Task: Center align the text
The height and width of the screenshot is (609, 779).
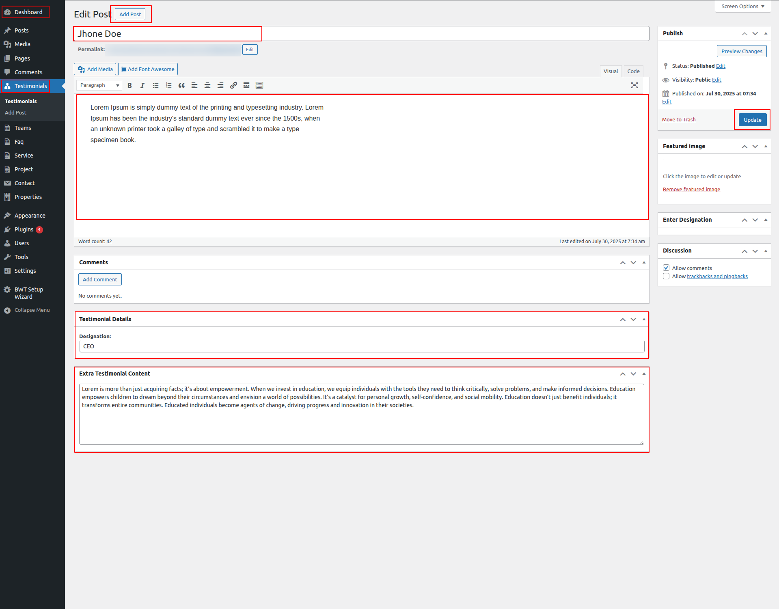Action: (x=207, y=85)
